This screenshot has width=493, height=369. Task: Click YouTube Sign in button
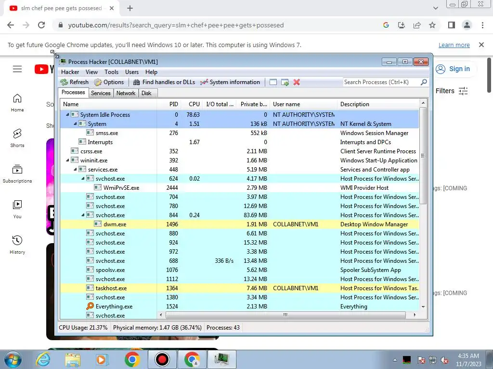[x=453, y=69]
